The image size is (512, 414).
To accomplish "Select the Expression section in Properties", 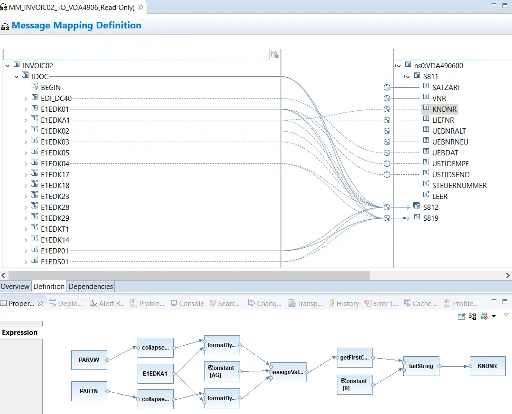I will pos(19,333).
